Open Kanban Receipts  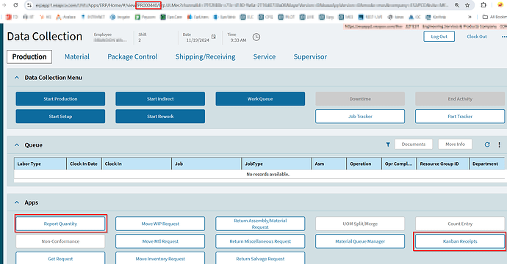pos(460,241)
